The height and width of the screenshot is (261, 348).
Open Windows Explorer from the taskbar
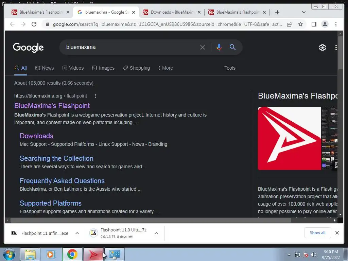tap(30, 254)
